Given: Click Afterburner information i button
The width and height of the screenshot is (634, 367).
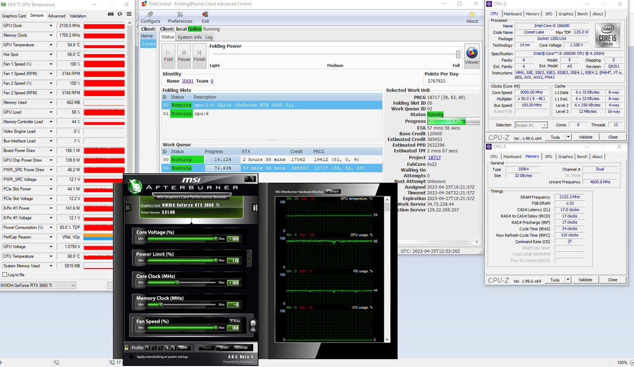Looking at the screenshot, I should [x=255, y=208].
